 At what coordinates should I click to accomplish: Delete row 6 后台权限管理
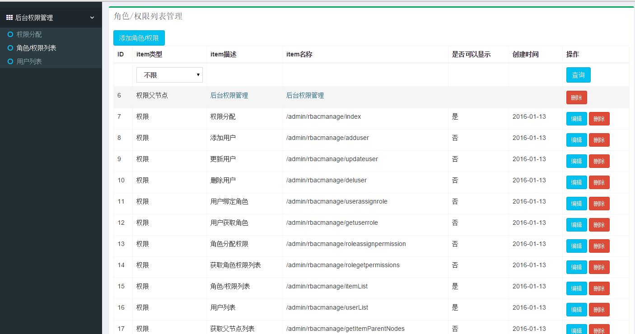coord(577,97)
